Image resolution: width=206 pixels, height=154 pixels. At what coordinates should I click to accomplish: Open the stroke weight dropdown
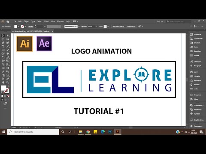click(x=45, y=27)
